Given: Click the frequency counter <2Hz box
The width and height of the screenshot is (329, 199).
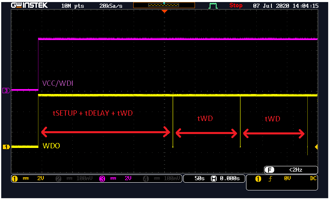Looking at the screenshot, I should [291, 170].
